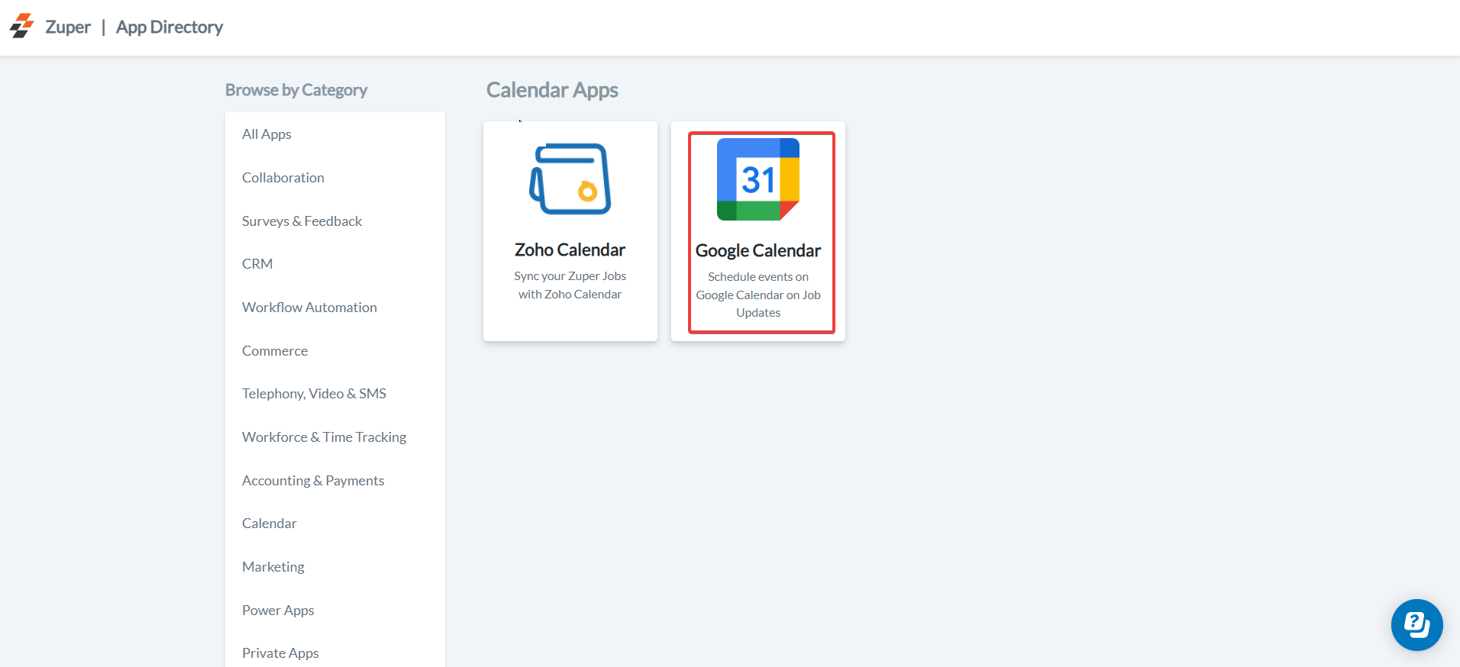Click the Calendar Apps heading
This screenshot has width=1460, height=667.
tap(552, 90)
